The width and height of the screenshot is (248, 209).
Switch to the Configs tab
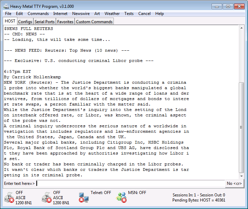tap(25, 22)
